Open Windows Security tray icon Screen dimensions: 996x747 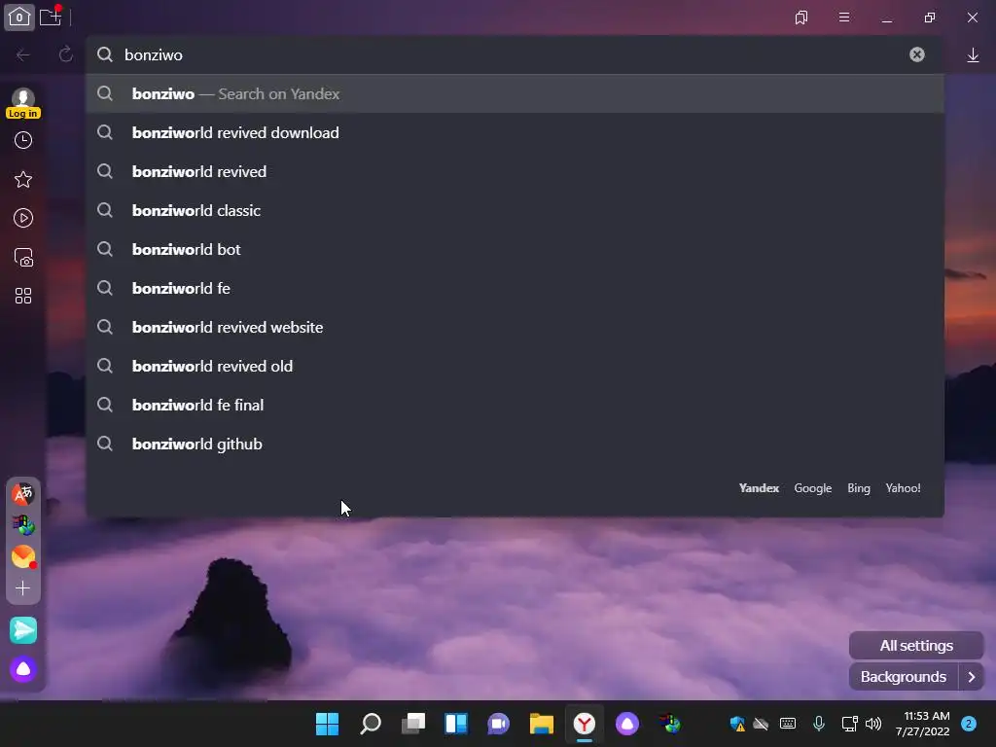point(737,724)
